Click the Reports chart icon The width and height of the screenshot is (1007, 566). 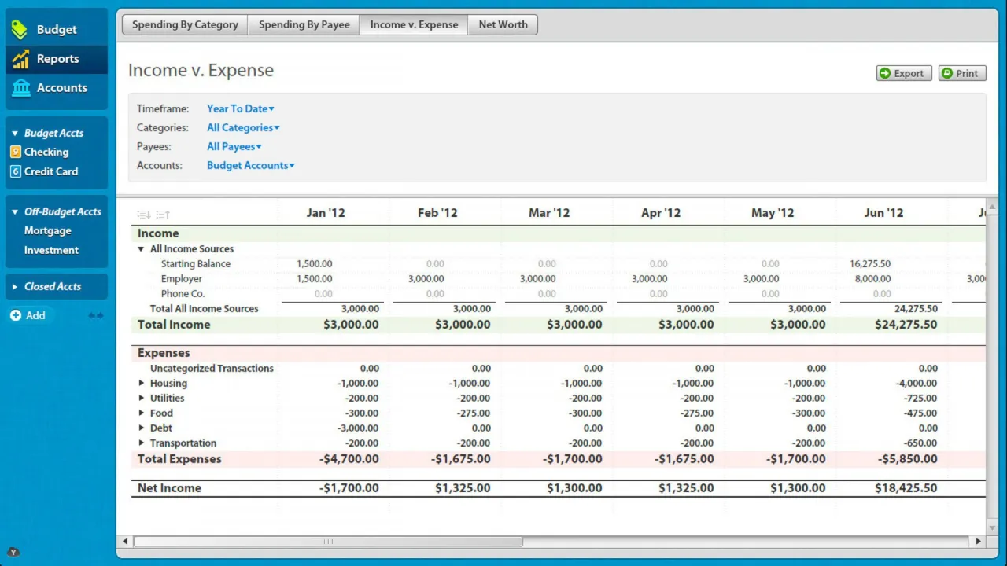click(20, 59)
